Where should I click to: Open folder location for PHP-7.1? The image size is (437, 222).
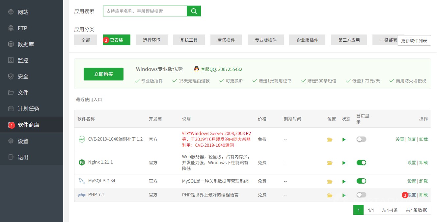pos(330,195)
